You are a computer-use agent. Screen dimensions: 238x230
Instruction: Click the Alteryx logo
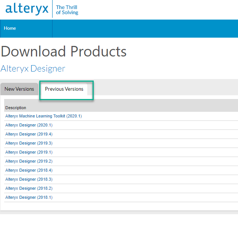27,8
